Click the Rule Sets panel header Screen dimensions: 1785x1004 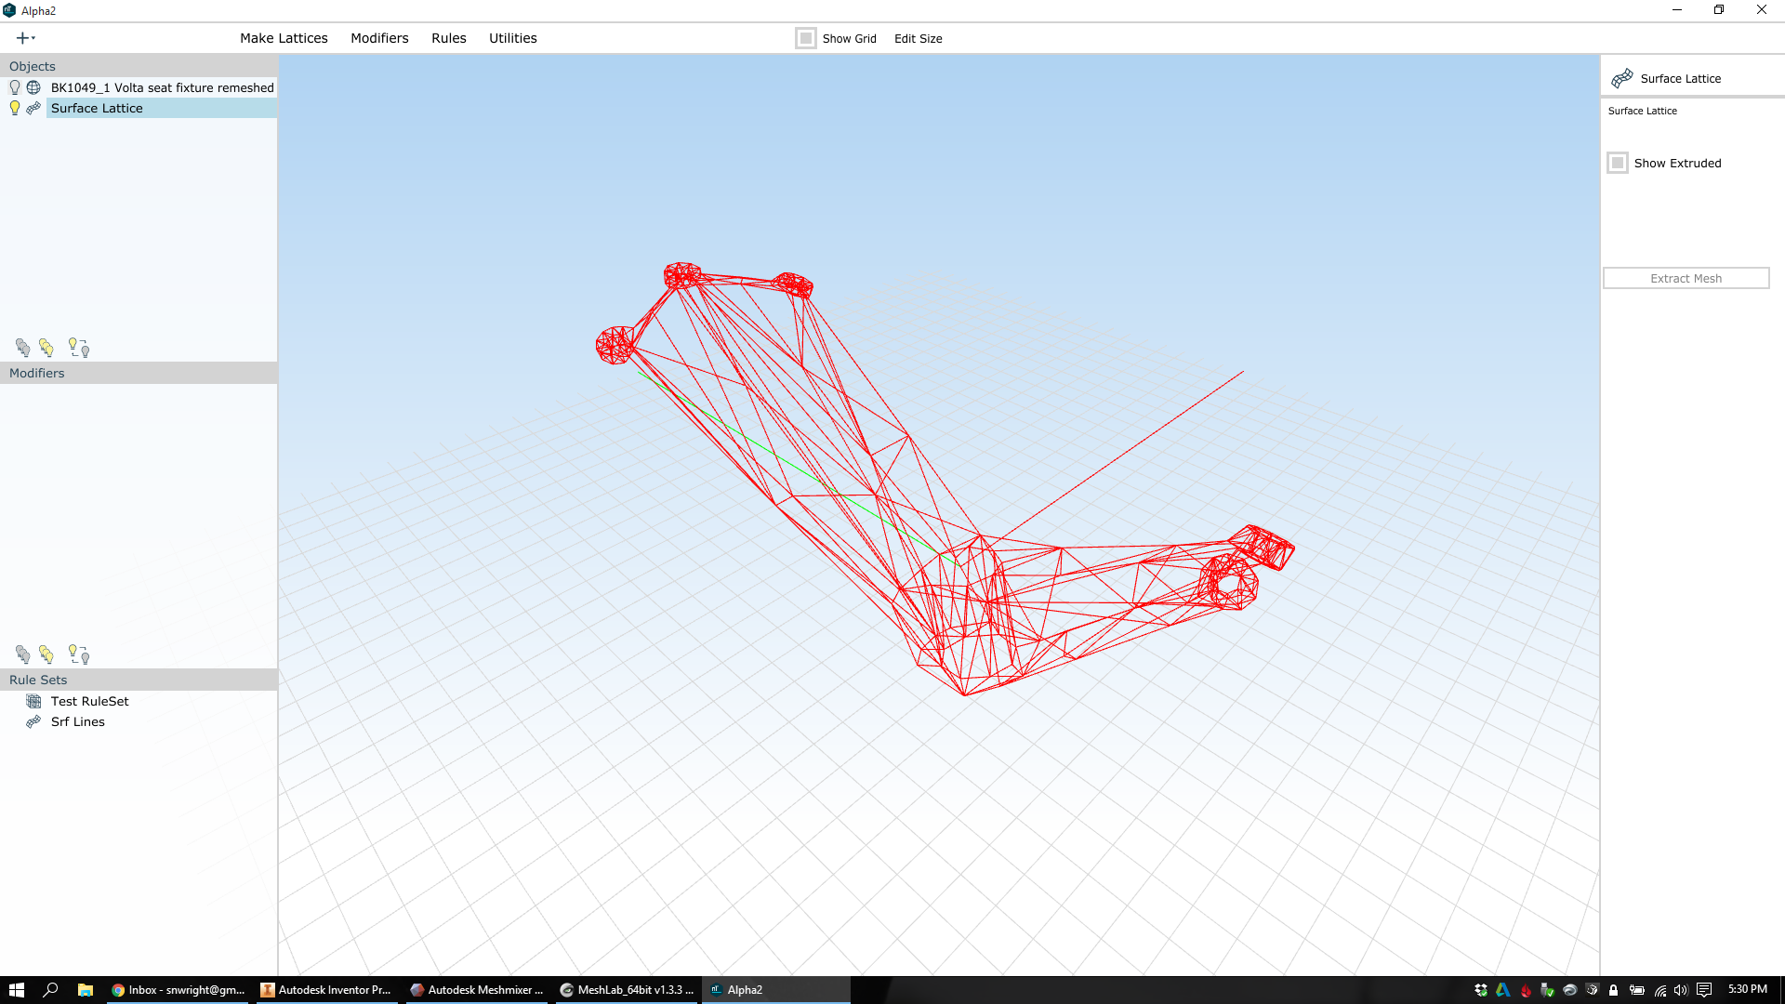pyautogui.click(x=139, y=680)
